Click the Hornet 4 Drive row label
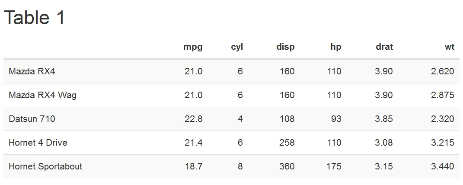Viewport: 463px width, 185px height. pos(38,143)
